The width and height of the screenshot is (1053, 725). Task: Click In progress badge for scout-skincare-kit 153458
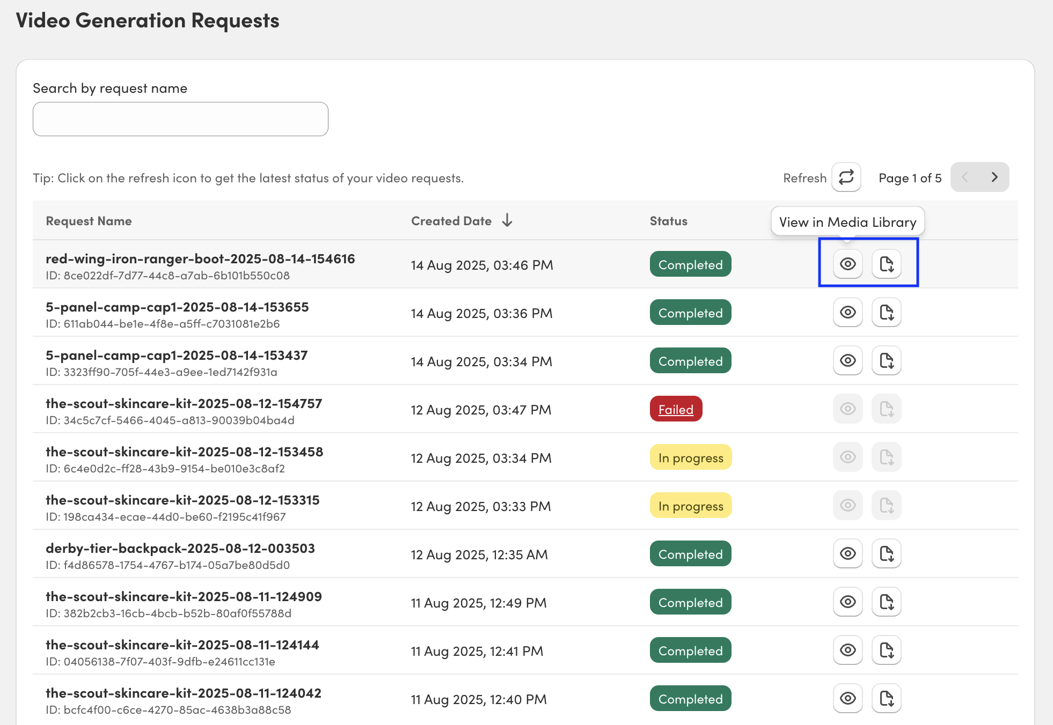pyautogui.click(x=690, y=457)
